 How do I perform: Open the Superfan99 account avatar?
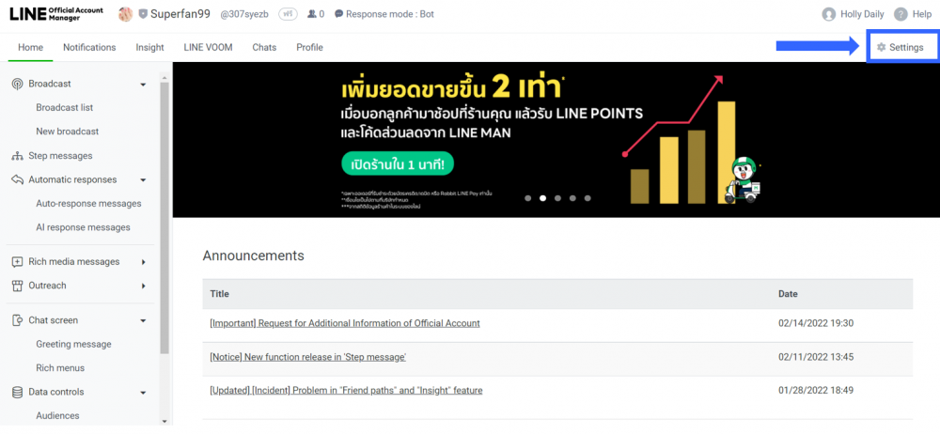tap(125, 14)
